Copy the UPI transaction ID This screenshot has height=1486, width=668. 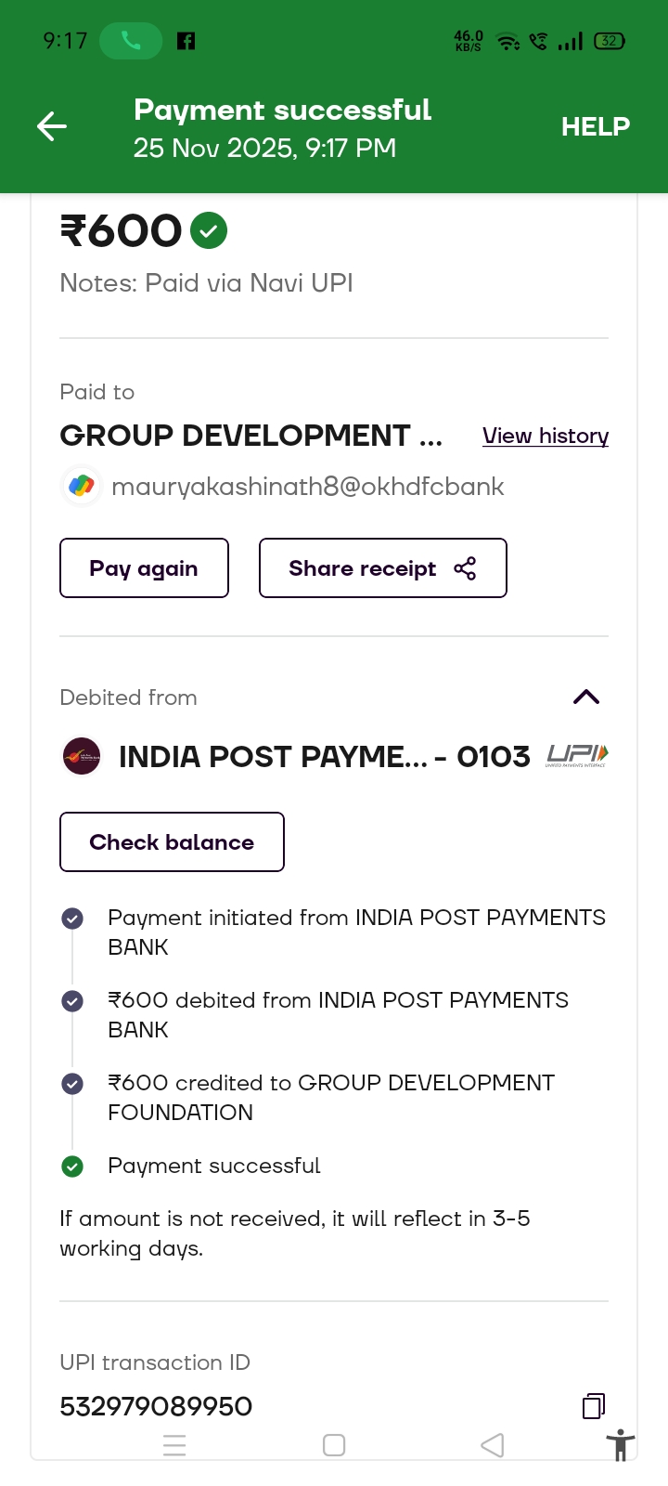[x=594, y=1406]
